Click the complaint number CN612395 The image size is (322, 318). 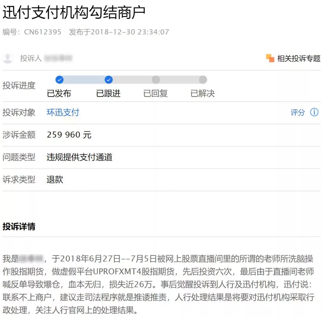point(43,32)
